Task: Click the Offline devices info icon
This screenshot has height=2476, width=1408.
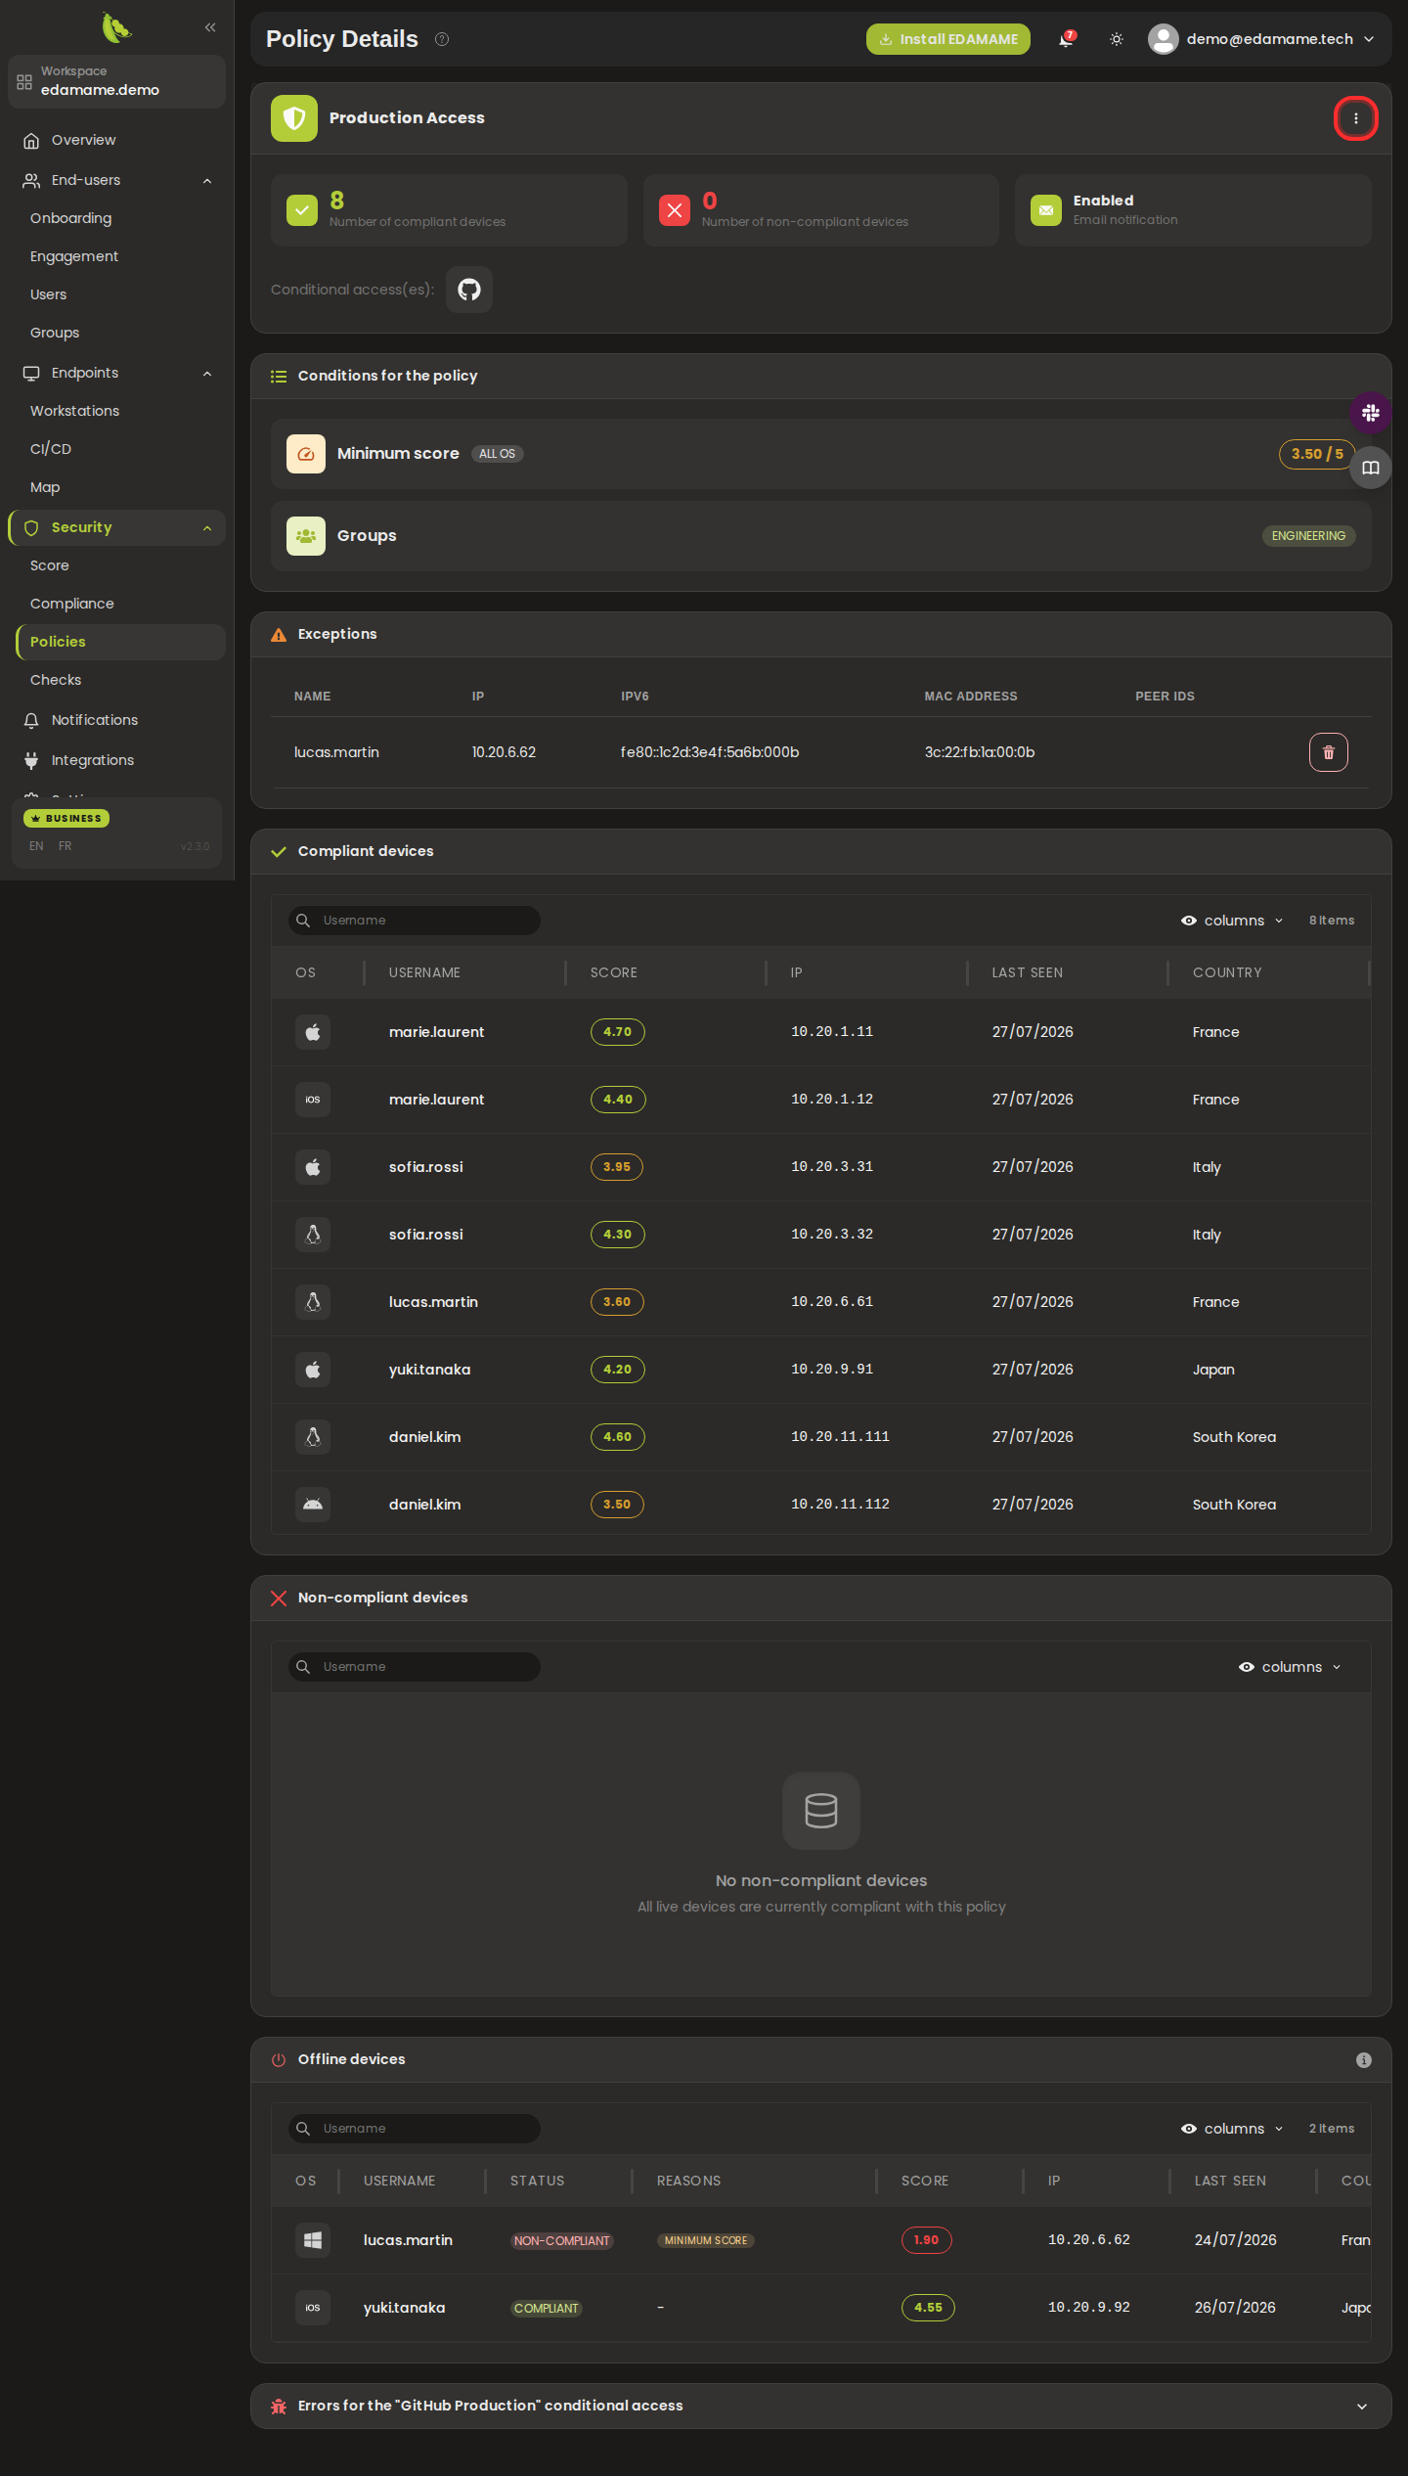Action: pos(1363,2060)
